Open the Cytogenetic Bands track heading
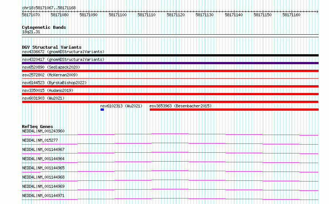Viewport: 329px width, 204px height. [44, 27]
